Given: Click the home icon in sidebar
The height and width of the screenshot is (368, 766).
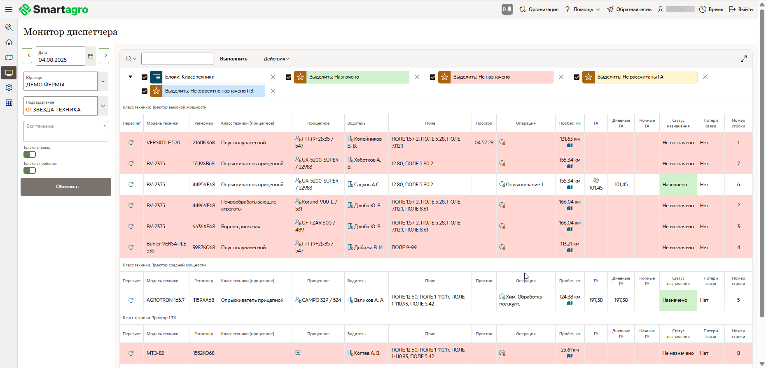Looking at the screenshot, I should [9, 42].
